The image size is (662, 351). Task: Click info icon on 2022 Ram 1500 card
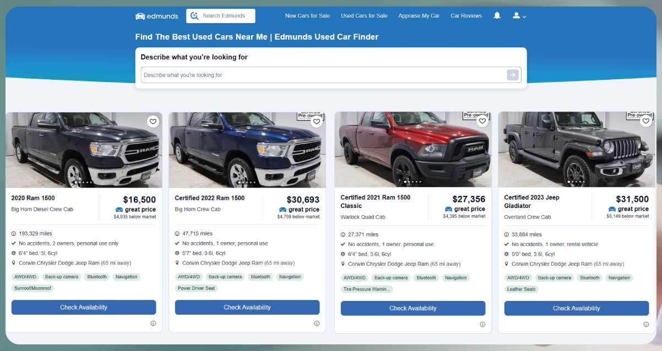[317, 323]
